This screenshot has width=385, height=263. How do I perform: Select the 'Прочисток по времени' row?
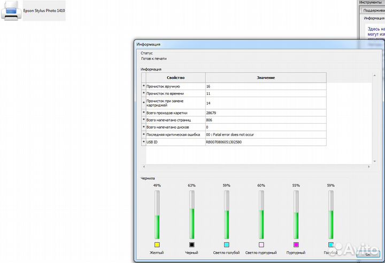click(234, 93)
